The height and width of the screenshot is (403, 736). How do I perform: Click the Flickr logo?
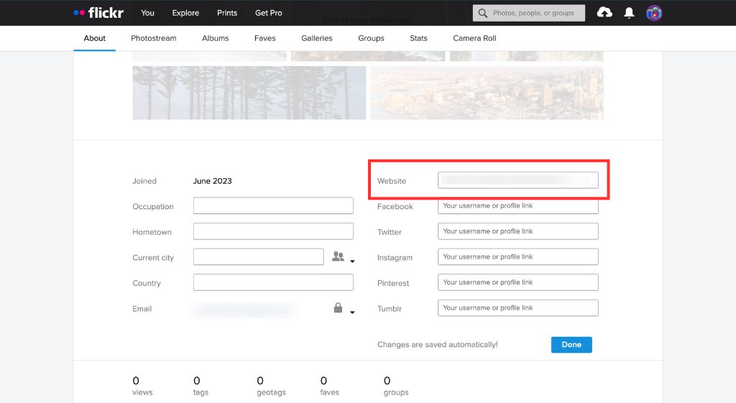(98, 13)
